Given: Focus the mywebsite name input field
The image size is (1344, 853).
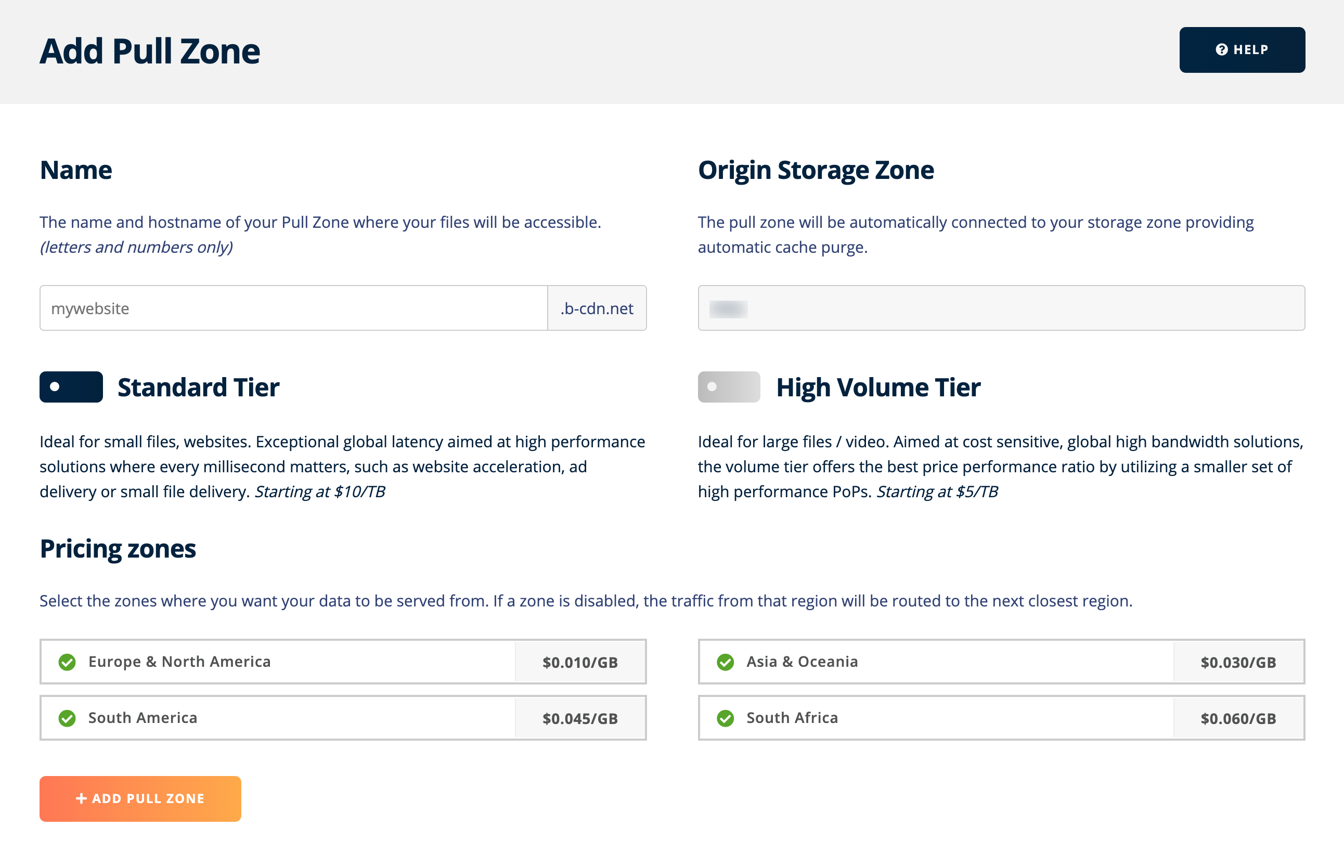Looking at the screenshot, I should coord(293,308).
